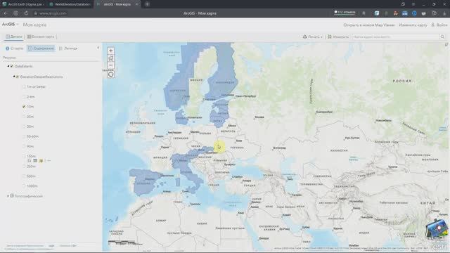Open new browser tab
The image size is (450, 253).
[x=147, y=4]
